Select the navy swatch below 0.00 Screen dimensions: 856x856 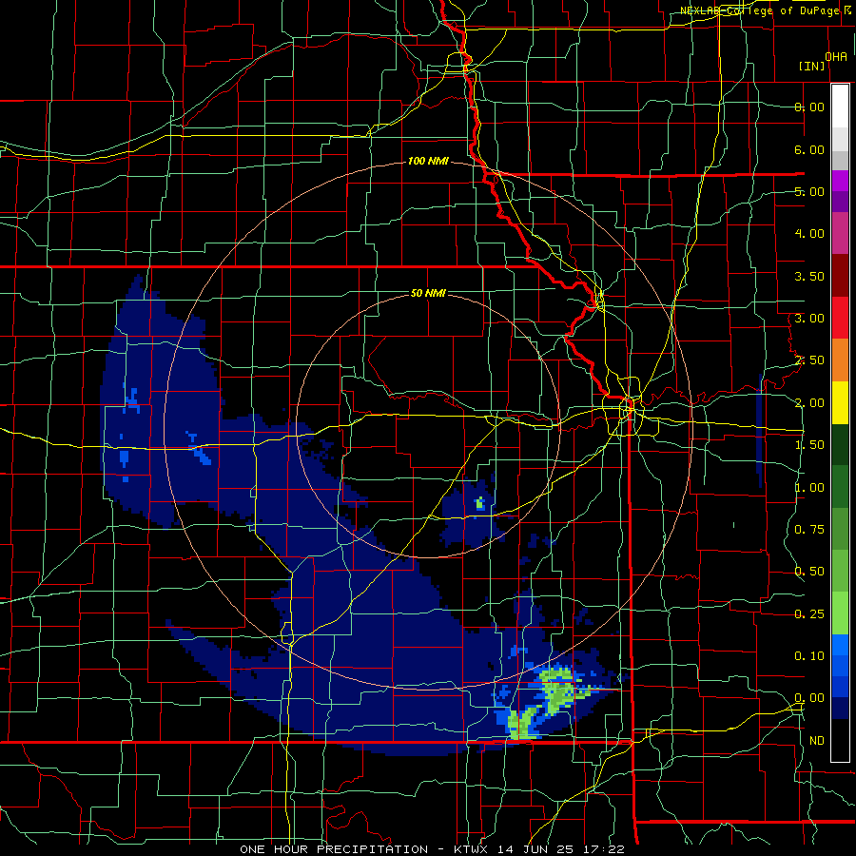pyautogui.click(x=840, y=708)
